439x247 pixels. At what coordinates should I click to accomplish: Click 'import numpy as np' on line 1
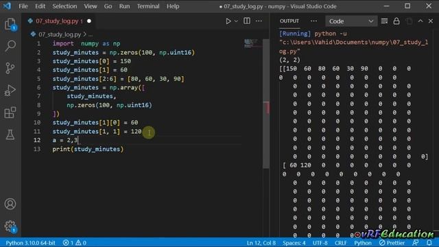pos(86,43)
